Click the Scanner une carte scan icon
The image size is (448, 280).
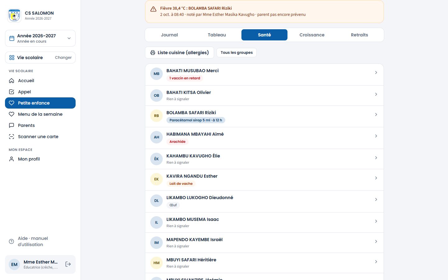click(12, 137)
